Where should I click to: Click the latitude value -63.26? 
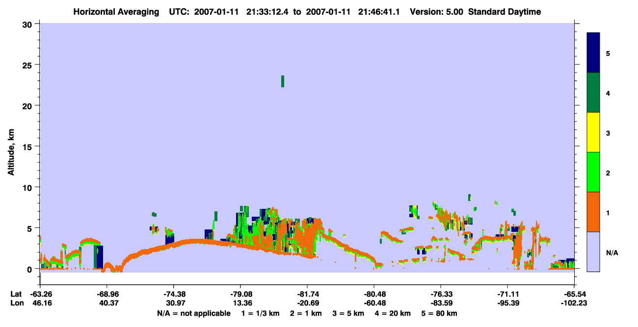[x=41, y=294]
